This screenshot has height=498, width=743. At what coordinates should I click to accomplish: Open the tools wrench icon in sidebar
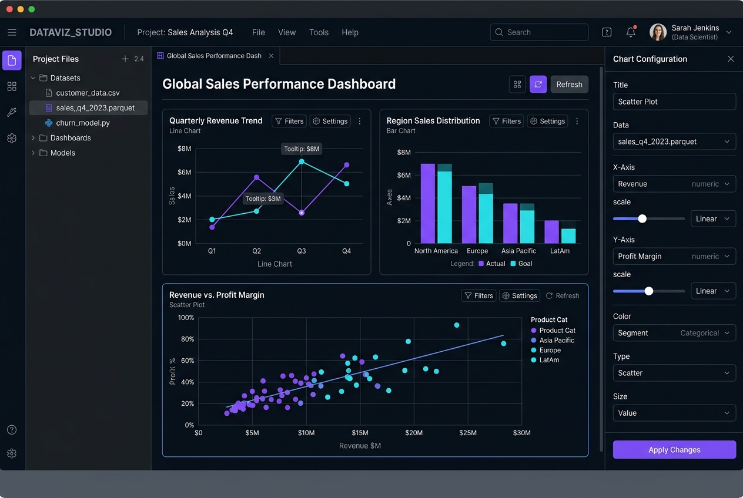coord(12,112)
